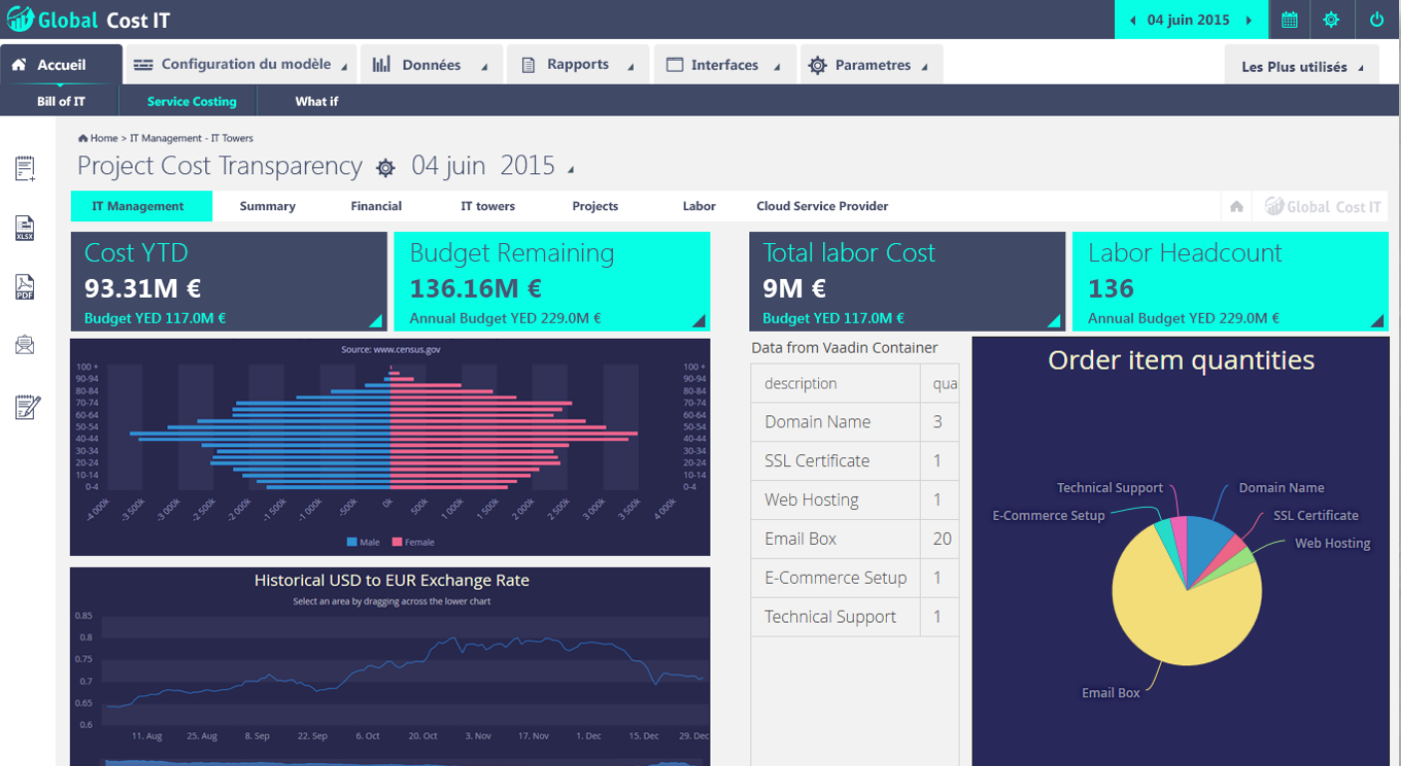
Task: Expand the Parametres menu
Action: tap(872, 65)
